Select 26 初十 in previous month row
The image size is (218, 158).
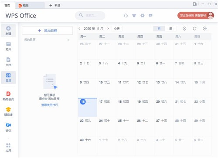[x=88, y=50]
